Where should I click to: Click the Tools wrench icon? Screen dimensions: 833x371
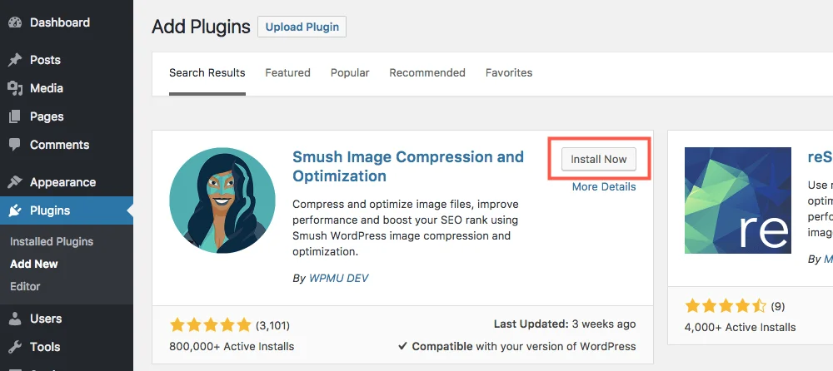pos(15,347)
